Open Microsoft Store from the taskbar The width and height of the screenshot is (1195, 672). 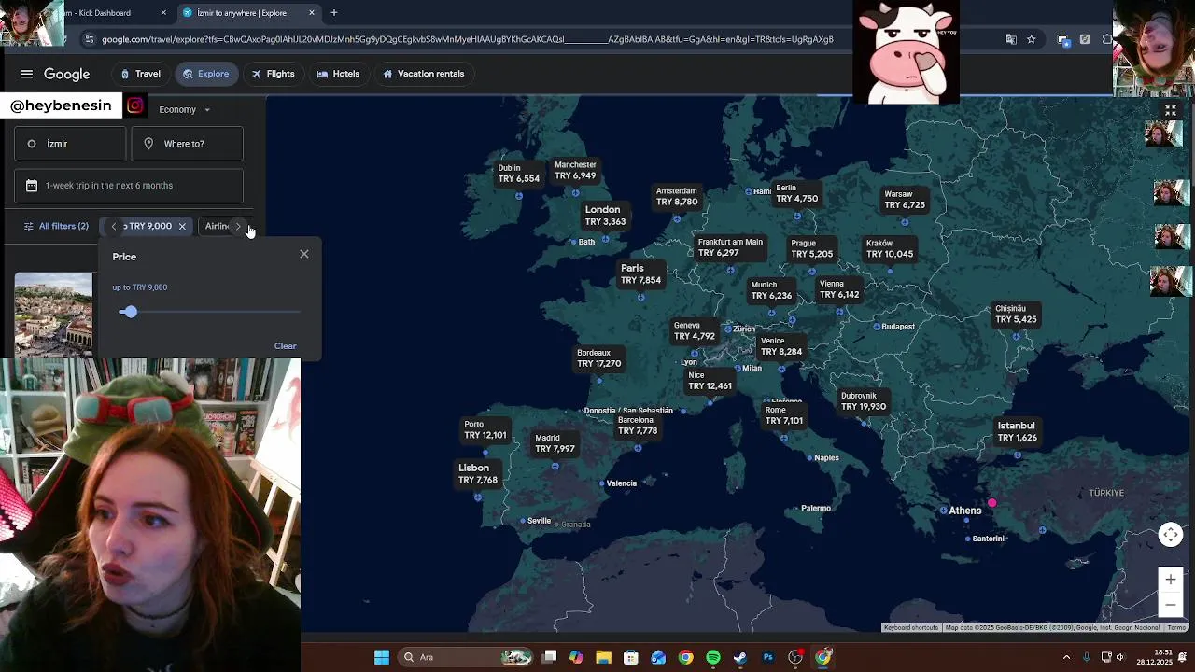point(631,657)
